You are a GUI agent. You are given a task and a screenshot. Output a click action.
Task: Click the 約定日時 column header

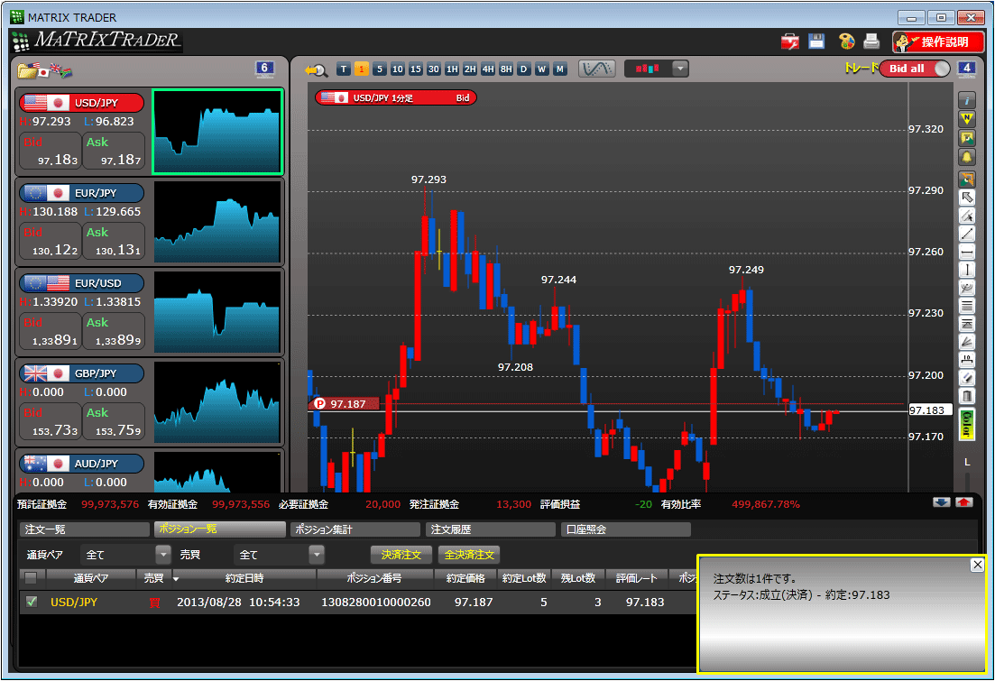244,578
